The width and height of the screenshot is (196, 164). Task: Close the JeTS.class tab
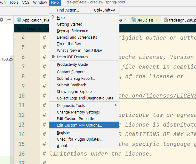pos(157,20)
